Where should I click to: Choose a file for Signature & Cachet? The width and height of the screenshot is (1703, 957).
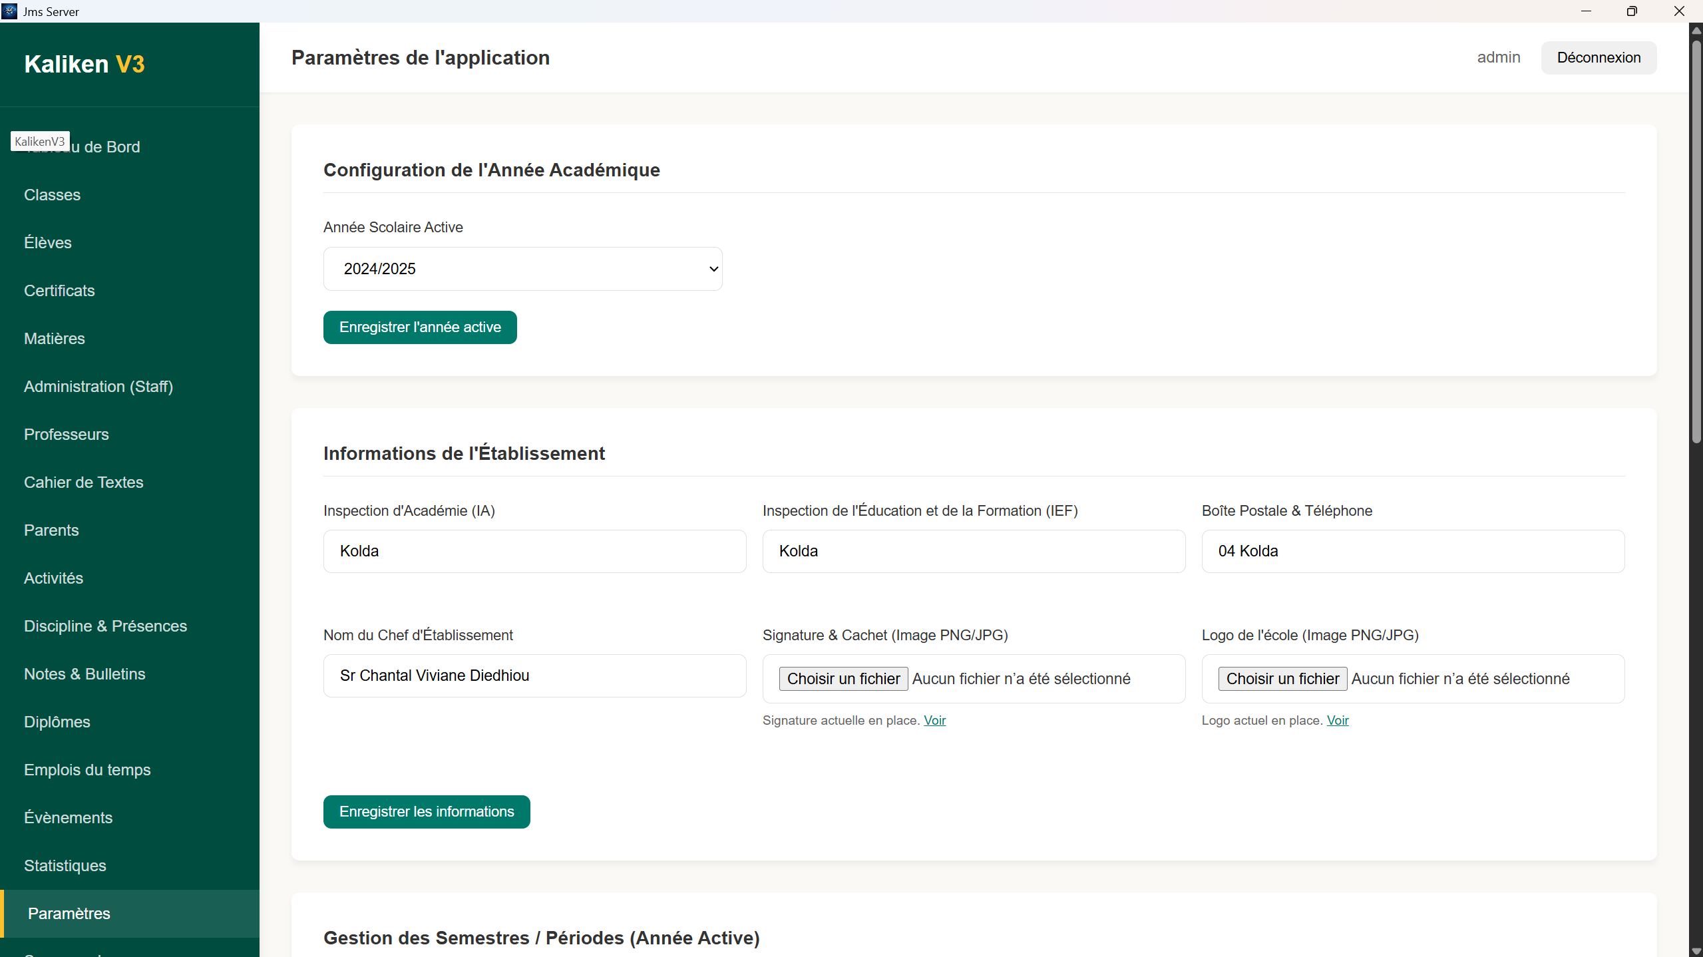coord(843,679)
